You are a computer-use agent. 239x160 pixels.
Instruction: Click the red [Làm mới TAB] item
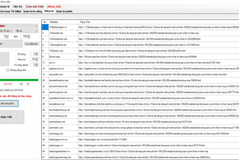click(34, 7)
